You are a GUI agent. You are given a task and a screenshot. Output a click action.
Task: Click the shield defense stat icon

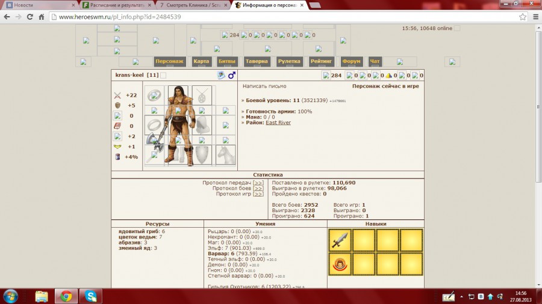pos(117,106)
